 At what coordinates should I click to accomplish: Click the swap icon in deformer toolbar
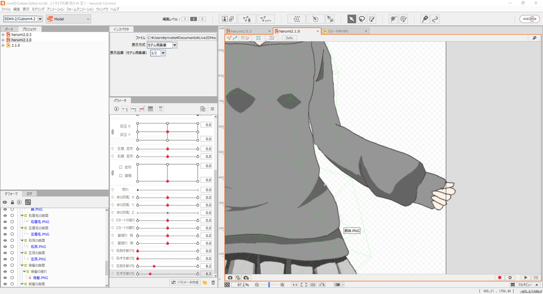click(28, 202)
